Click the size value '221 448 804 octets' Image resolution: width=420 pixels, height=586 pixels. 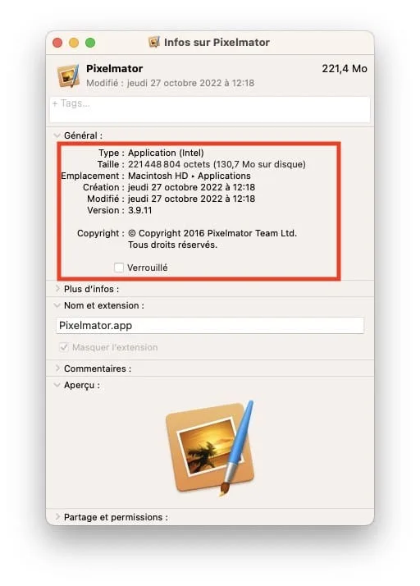[x=169, y=164]
